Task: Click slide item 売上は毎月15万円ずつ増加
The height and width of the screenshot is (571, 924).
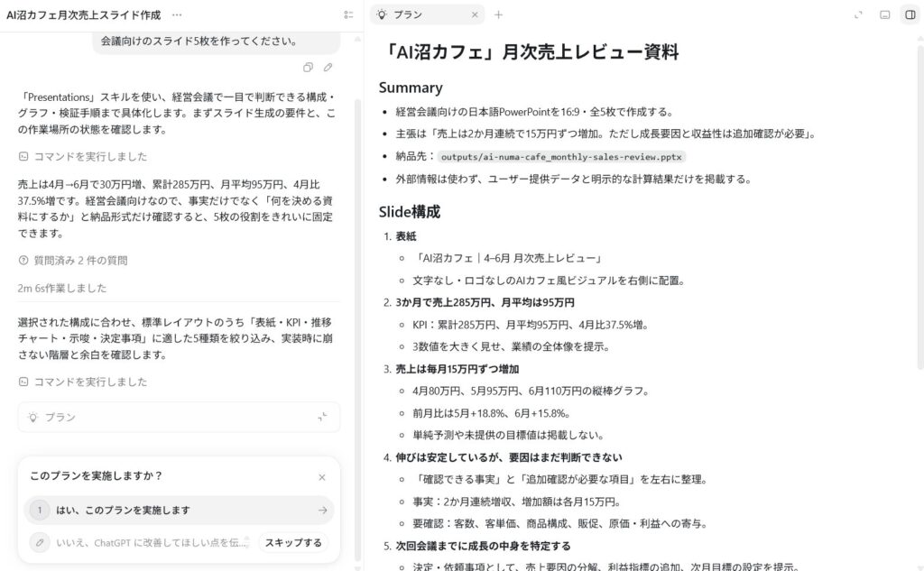Action: 457,370
